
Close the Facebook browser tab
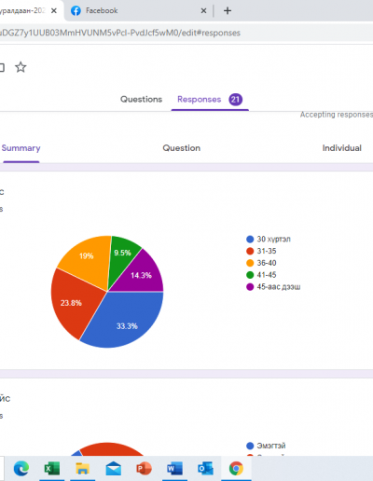[203, 11]
